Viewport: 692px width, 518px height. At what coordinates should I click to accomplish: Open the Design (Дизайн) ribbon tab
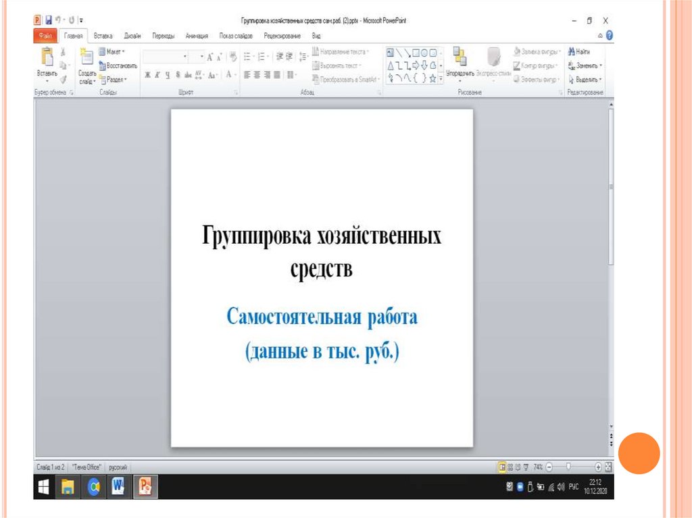pyautogui.click(x=132, y=36)
